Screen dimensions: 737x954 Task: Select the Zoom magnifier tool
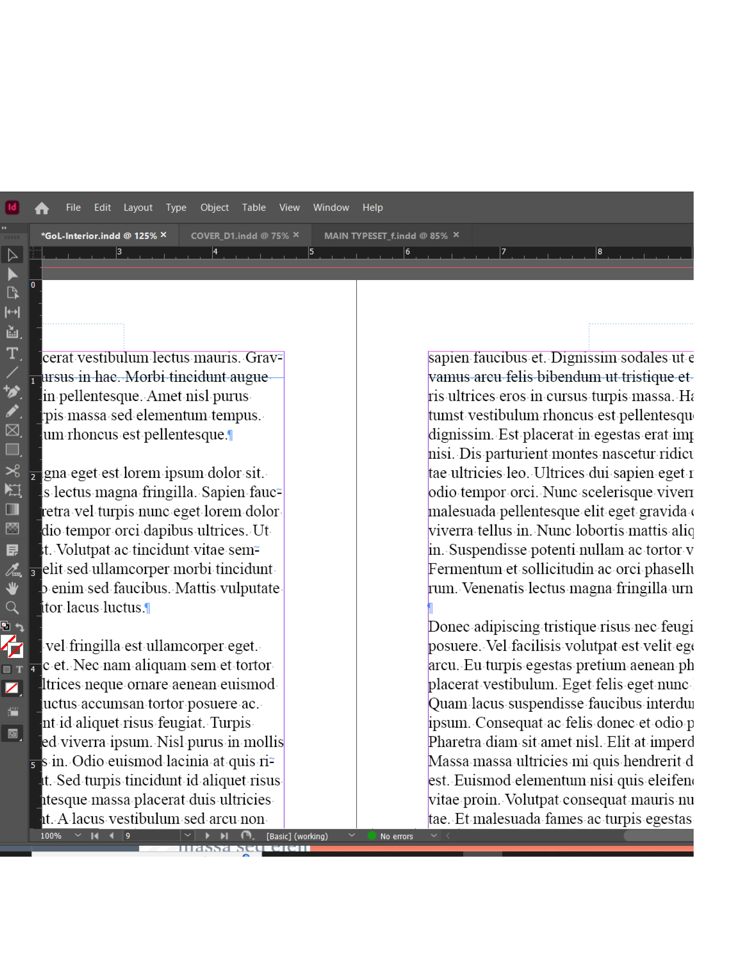point(12,608)
